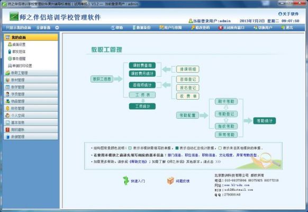308x212 pixels.
Task: Expand the 基本信息 sidebar section
Action: pyautogui.click(x=31, y=122)
